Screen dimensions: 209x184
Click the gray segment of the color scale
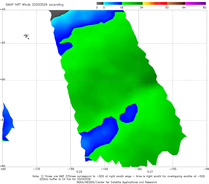point(100,3)
